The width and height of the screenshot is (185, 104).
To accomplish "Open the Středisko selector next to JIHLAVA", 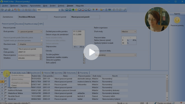I will coord(41,58).
